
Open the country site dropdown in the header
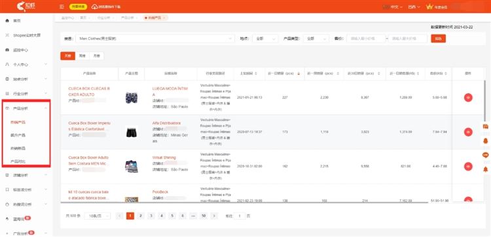tap(414, 7)
